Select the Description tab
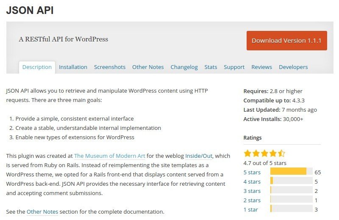Screen dimensions: 339x220 (x=37, y=67)
